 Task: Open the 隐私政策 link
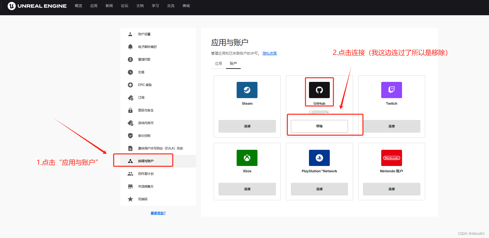(270, 53)
